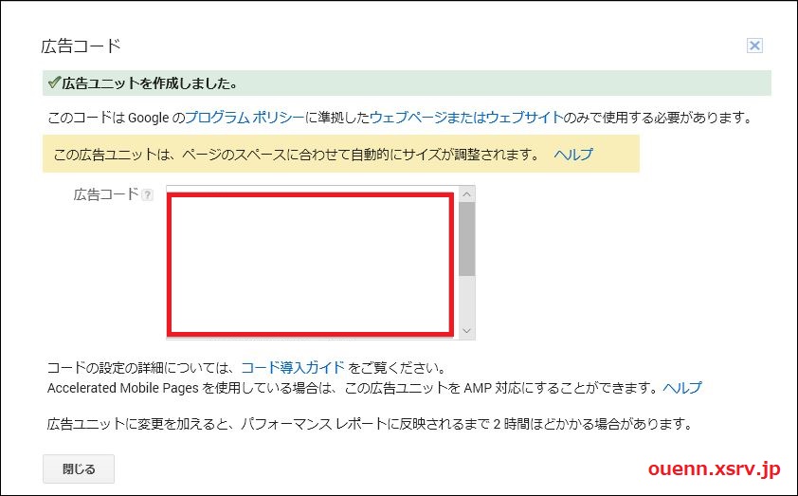This screenshot has width=798, height=496.
Task: Click the 広告ユニットを作成しました。 success message
Action: click(x=150, y=83)
